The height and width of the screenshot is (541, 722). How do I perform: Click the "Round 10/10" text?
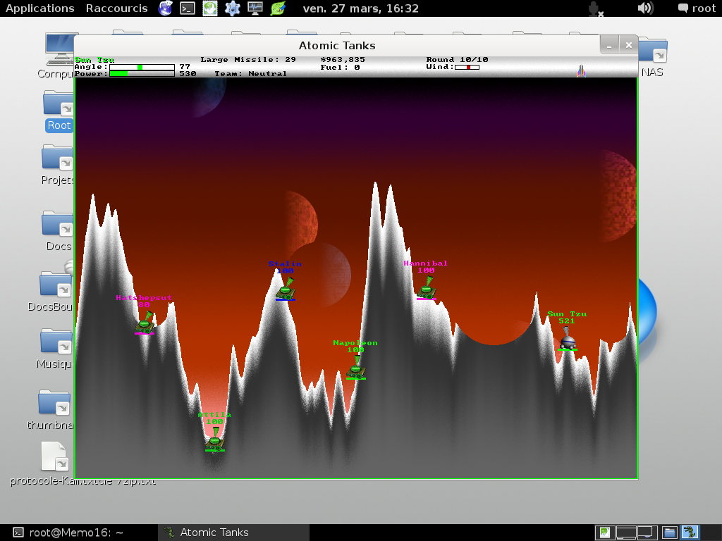[457, 60]
